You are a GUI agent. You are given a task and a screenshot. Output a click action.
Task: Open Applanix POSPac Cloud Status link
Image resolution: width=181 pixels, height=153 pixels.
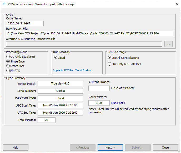[72, 70]
